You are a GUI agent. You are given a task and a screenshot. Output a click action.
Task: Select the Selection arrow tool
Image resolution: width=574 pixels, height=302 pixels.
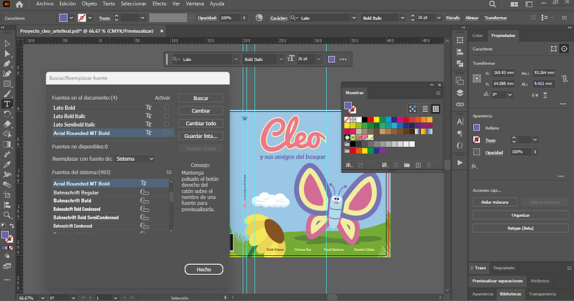pyautogui.click(x=7, y=43)
